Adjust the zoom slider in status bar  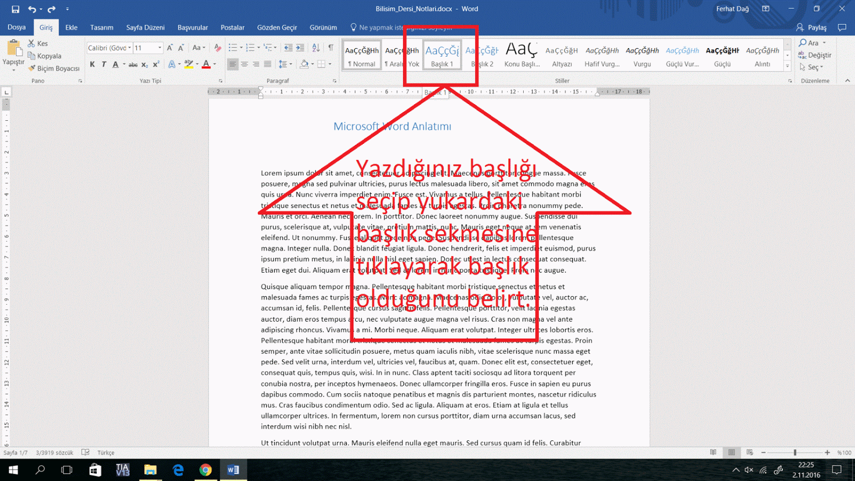point(795,452)
